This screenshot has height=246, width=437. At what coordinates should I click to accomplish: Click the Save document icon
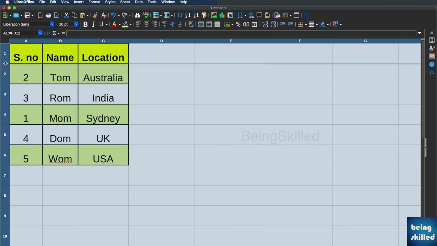coord(27,15)
